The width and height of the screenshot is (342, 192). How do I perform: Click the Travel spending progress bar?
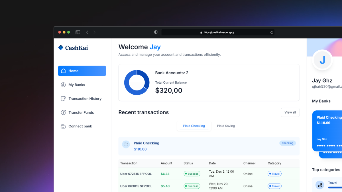[x=336, y=187]
